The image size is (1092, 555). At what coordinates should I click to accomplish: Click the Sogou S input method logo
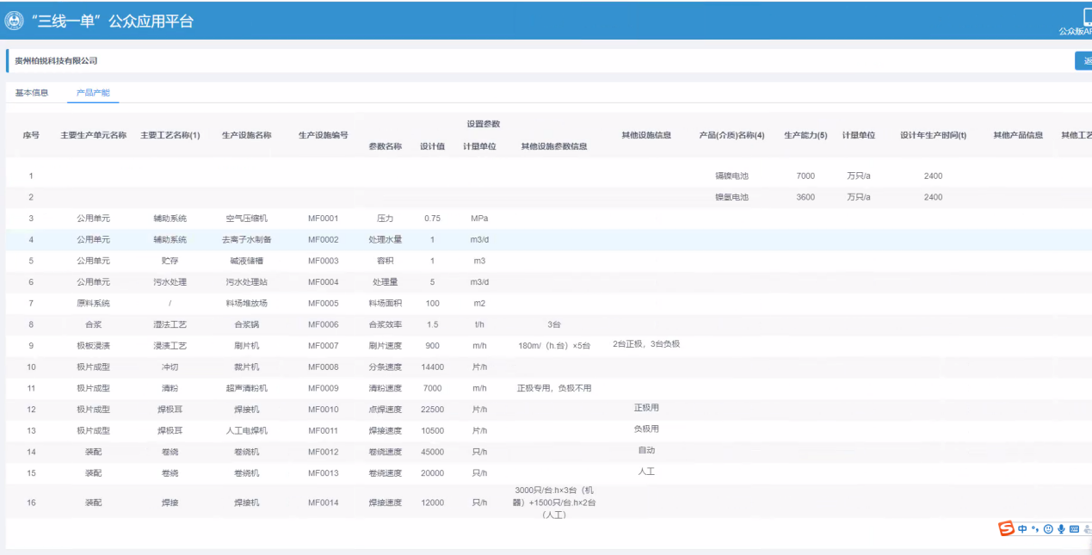tap(1006, 528)
